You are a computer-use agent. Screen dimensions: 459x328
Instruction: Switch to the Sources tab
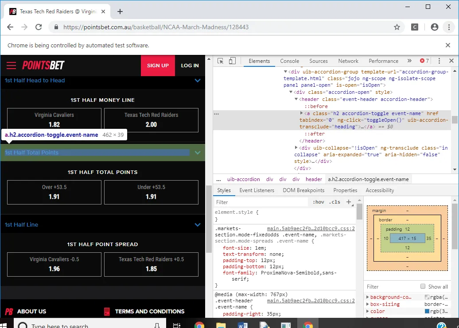point(319,61)
